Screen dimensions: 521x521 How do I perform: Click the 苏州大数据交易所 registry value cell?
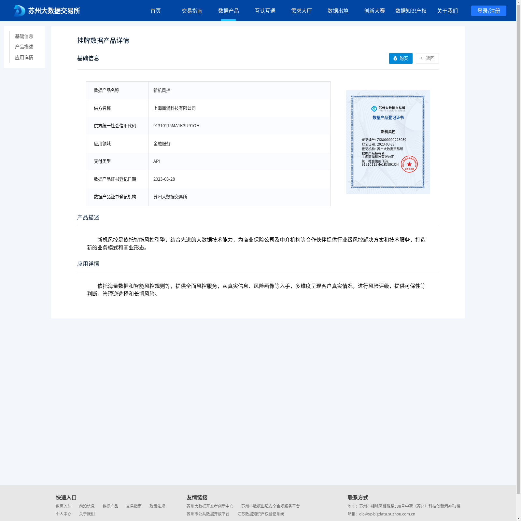coord(239,197)
